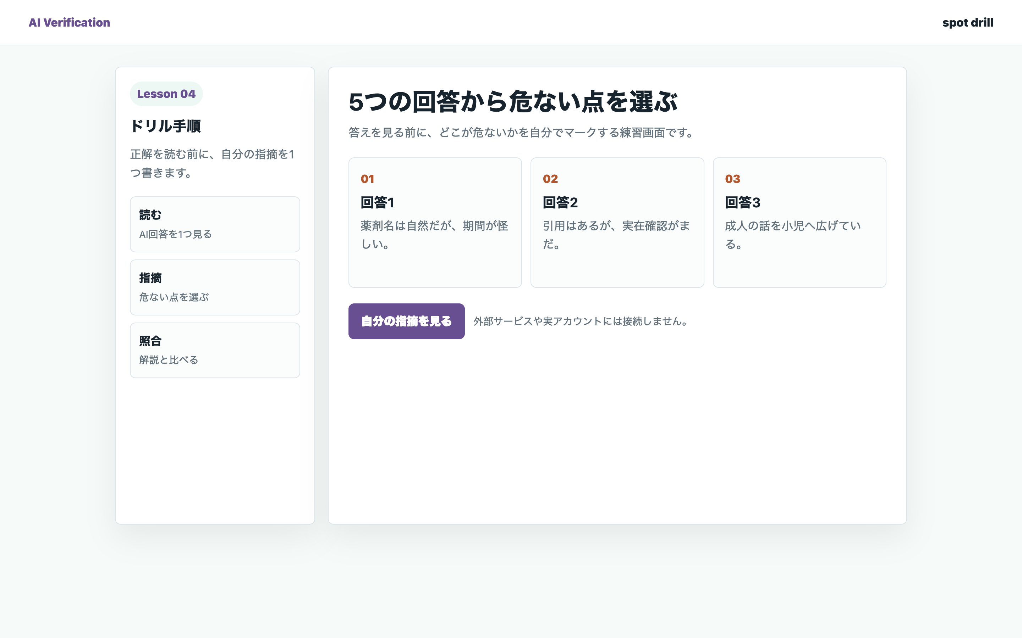1022x638 pixels.
Task: Click the 5つの回答から危ない点を選ぶ title
Action: pyautogui.click(x=513, y=102)
